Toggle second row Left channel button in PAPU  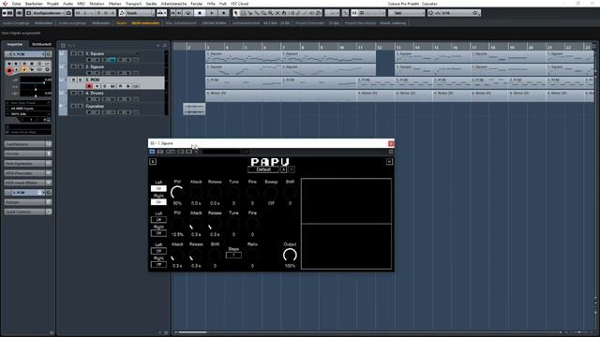[x=158, y=220]
